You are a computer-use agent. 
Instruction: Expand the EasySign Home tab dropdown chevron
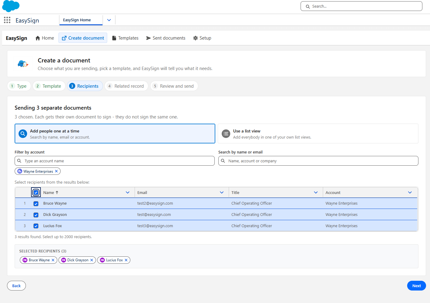coord(109,20)
